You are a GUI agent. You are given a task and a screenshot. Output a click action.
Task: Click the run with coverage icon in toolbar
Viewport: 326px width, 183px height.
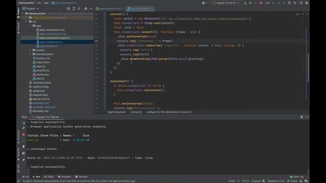[256, 3]
